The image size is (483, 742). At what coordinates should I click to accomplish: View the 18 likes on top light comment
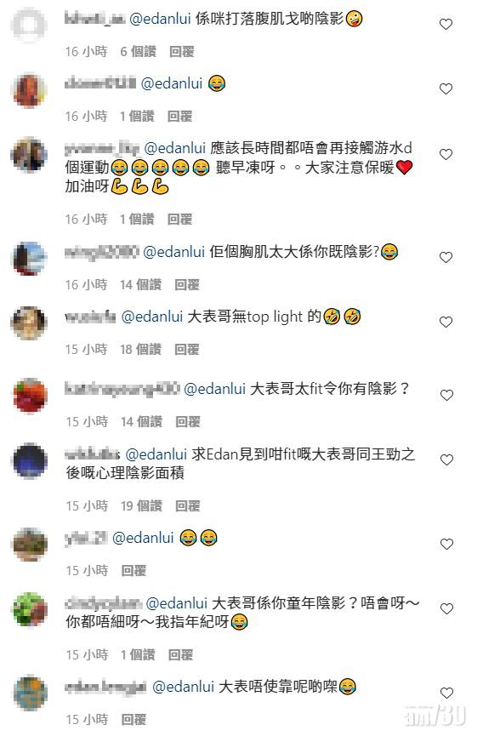(140, 350)
